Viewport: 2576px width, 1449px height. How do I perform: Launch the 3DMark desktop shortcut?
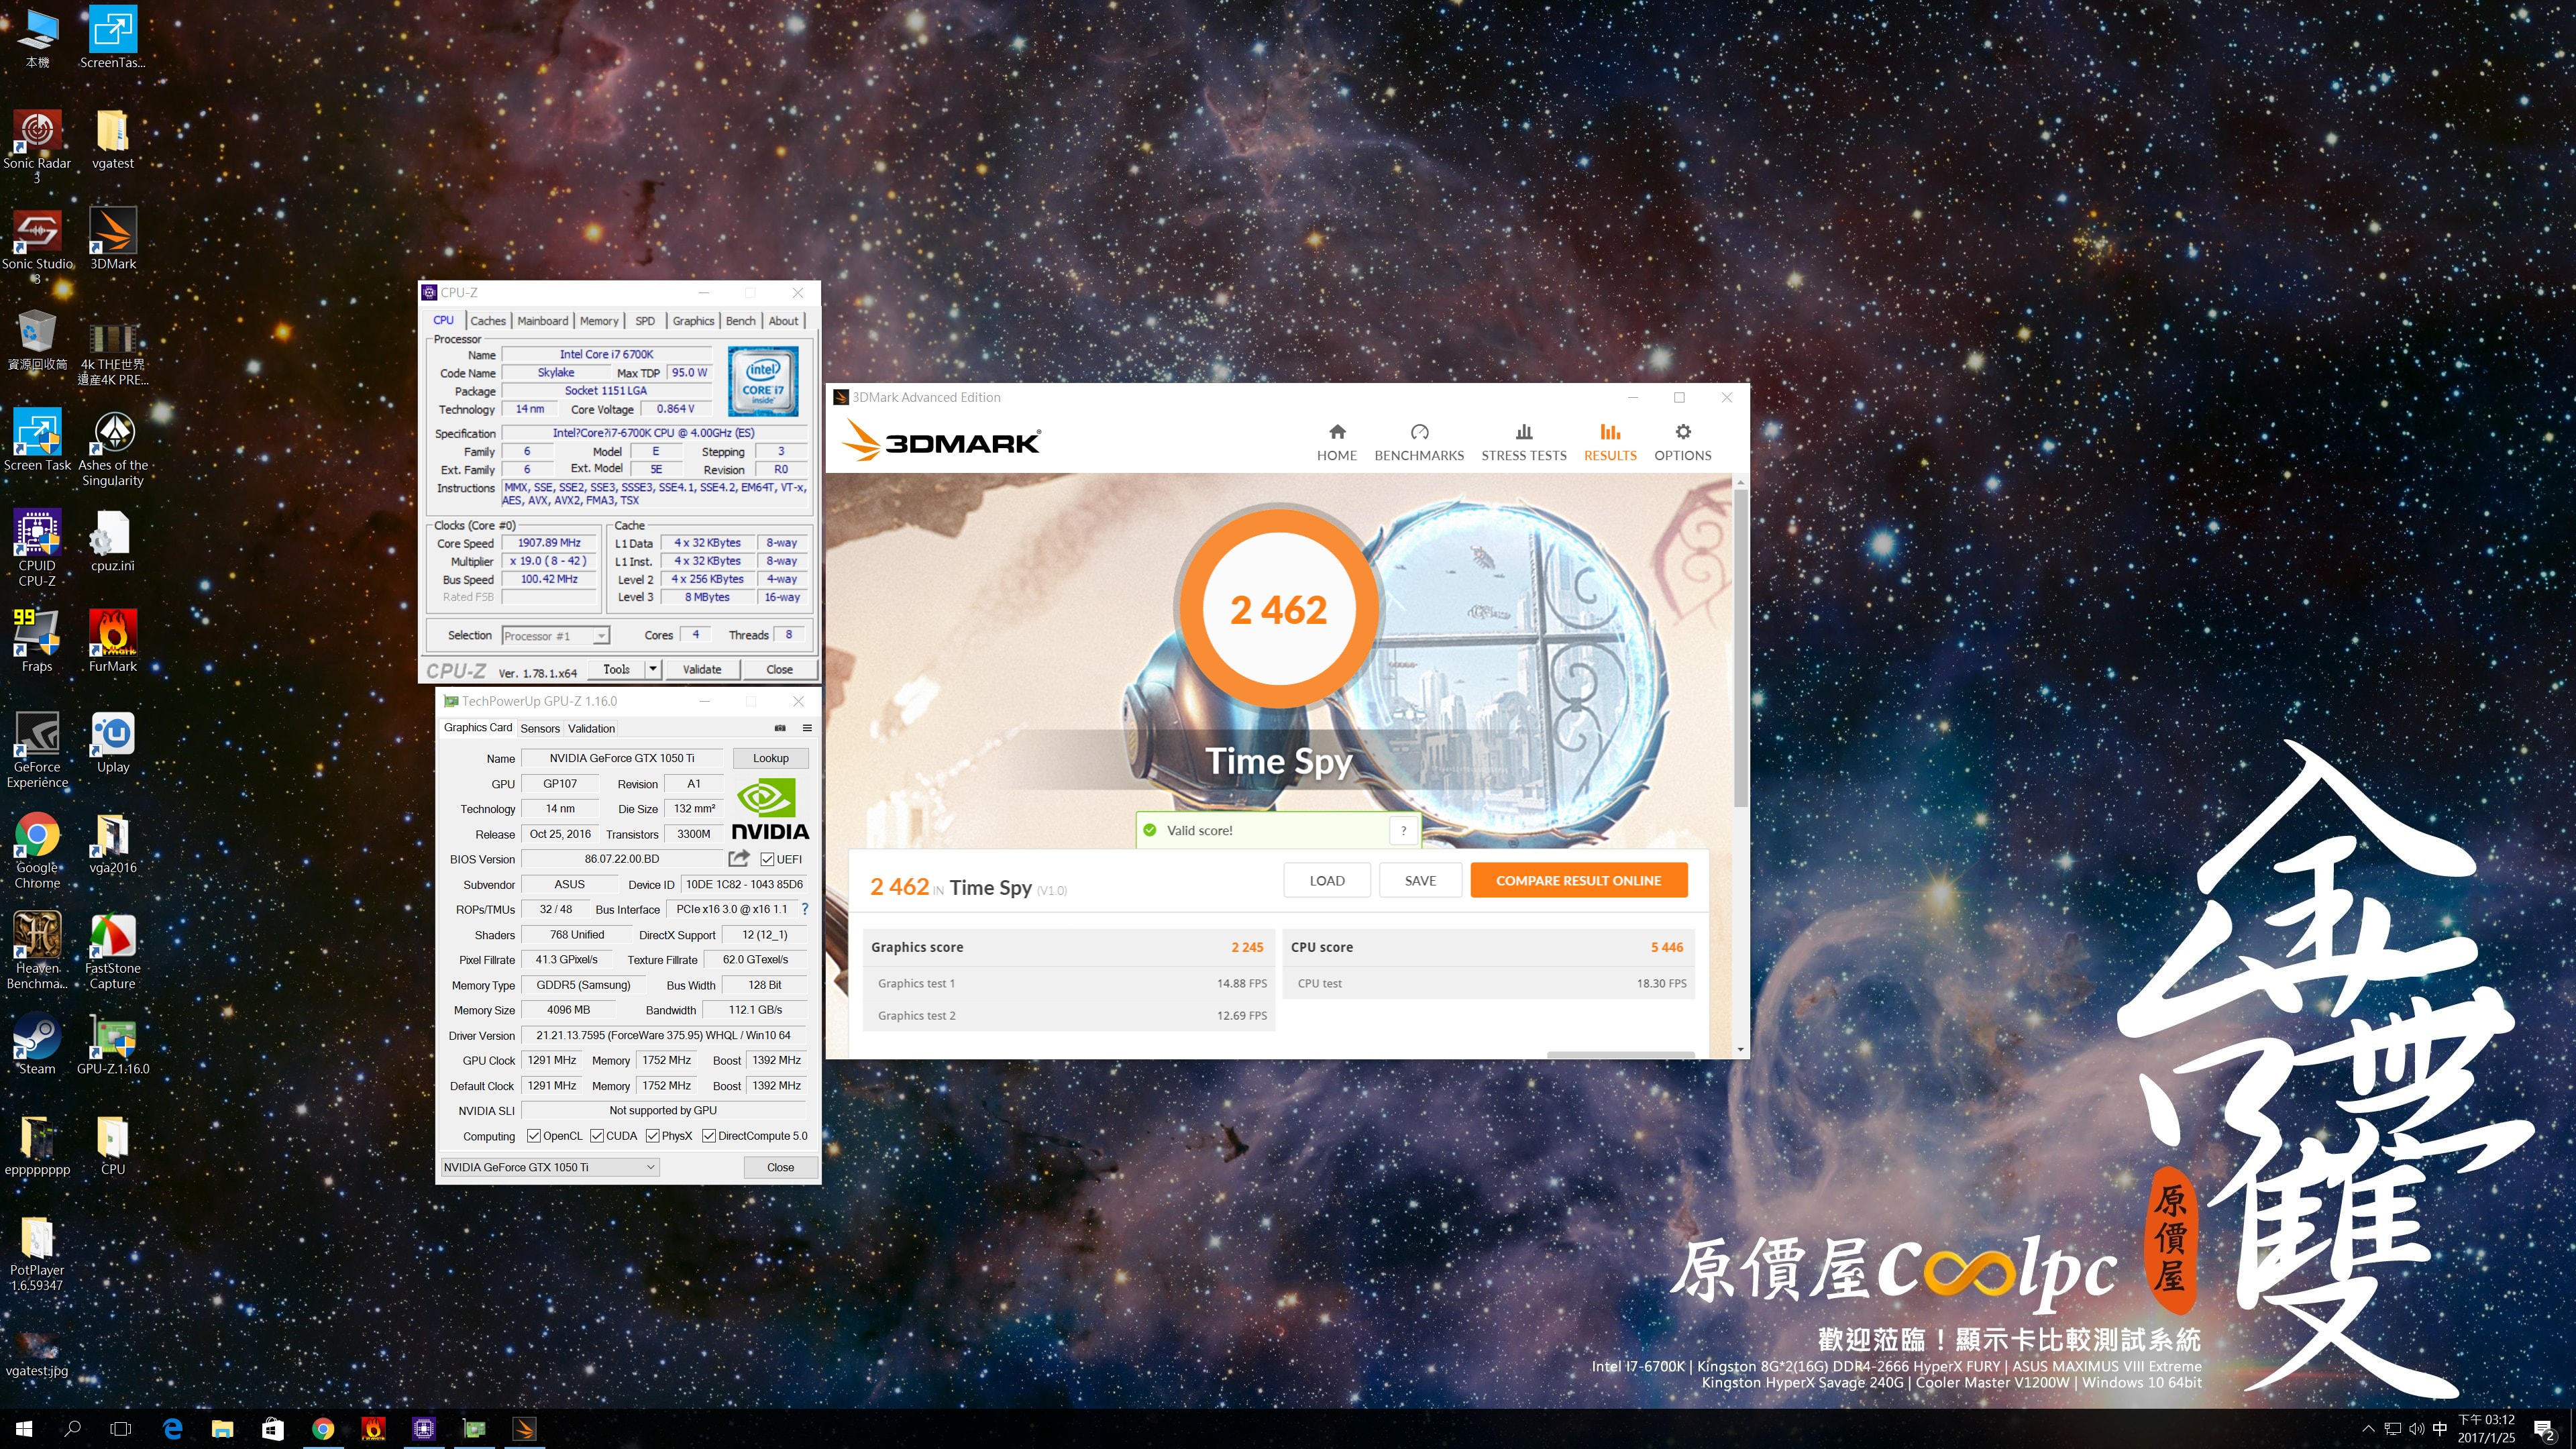[x=113, y=239]
